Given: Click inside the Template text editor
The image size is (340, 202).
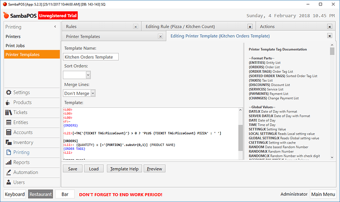Looking at the screenshot, I should pyautogui.click(x=151, y=134).
